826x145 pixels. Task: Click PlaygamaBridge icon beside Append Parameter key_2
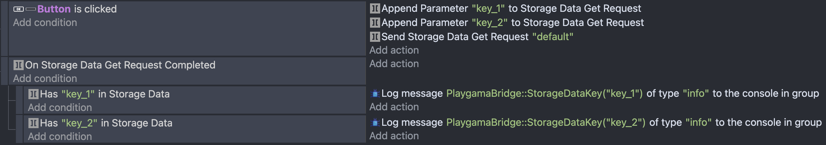coord(375,23)
